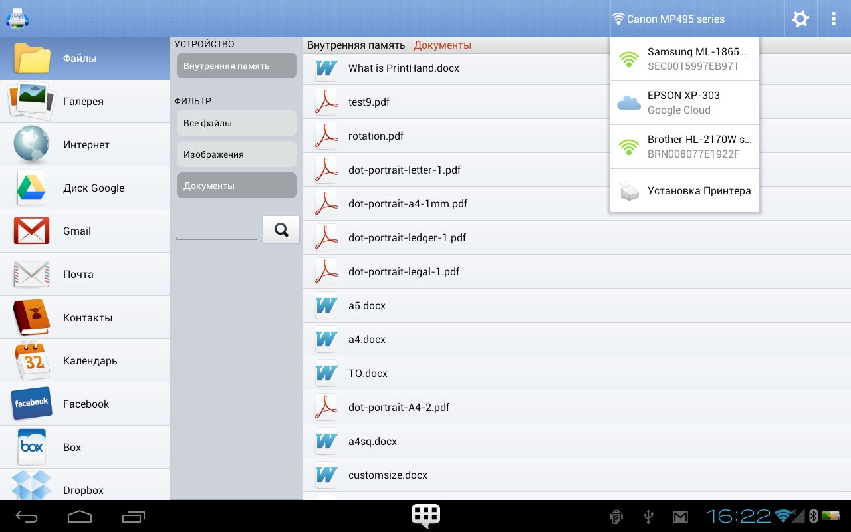
Task: Select the Внутренняя память device button
Action: click(x=236, y=66)
